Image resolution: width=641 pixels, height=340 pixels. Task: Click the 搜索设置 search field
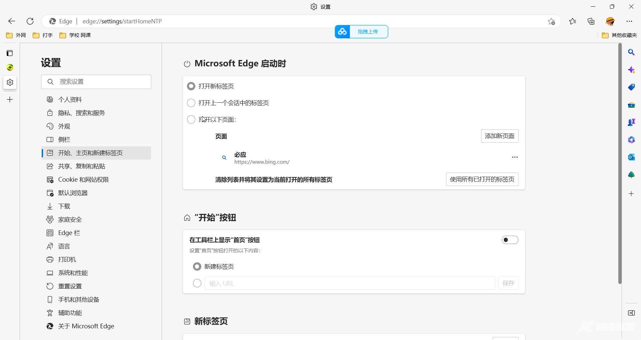tap(96, 82)
